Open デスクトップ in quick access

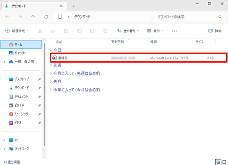coord(19,79)
